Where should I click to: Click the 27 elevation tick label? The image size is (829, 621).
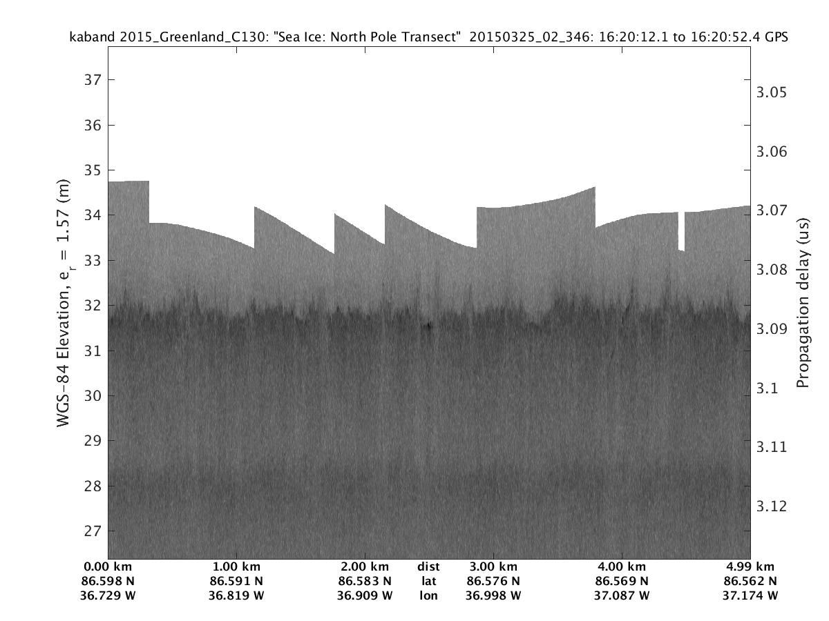pos(93,531)
